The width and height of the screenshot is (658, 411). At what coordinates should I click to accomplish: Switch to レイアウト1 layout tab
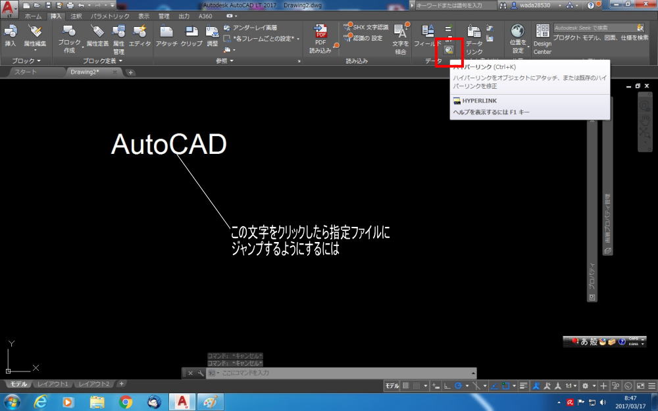53,384
